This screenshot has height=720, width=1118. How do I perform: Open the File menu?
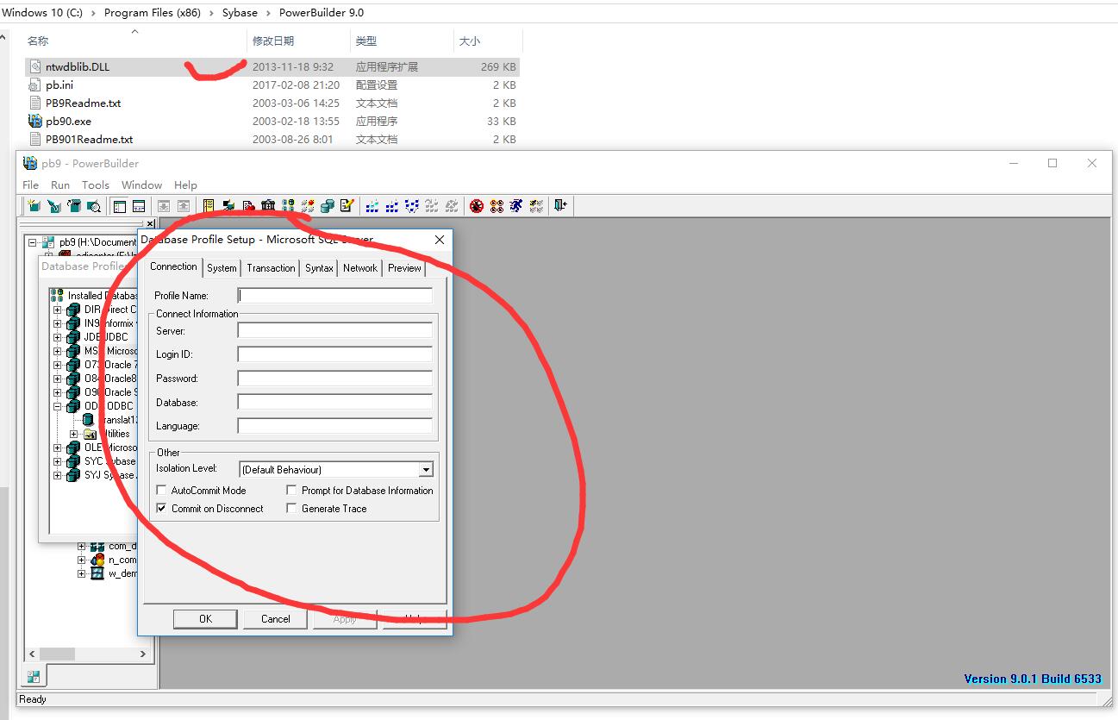click(x=30, y=185)
